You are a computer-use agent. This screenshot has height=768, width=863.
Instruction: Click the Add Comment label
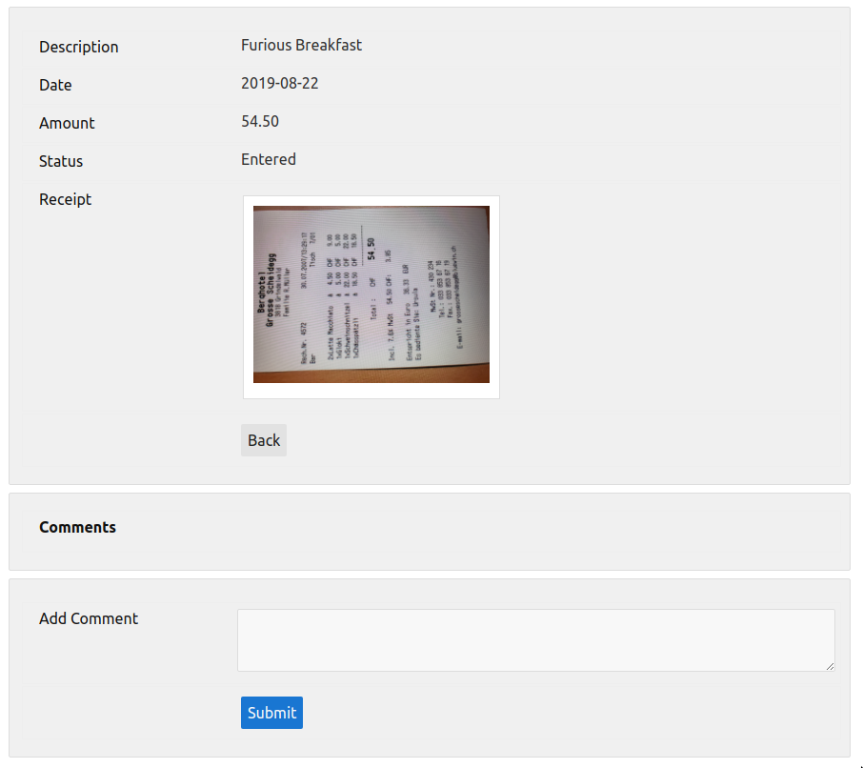pyautogui.click(x=89, y=618)
